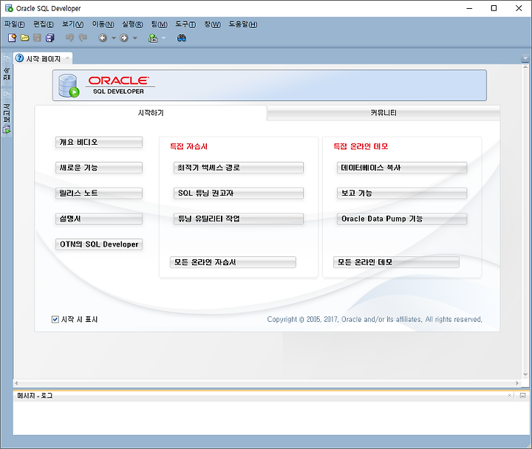Open the Oracle Data Pump 기능 demo
Image resolution: width=532 pixels, height=449 pixels.
402,219
